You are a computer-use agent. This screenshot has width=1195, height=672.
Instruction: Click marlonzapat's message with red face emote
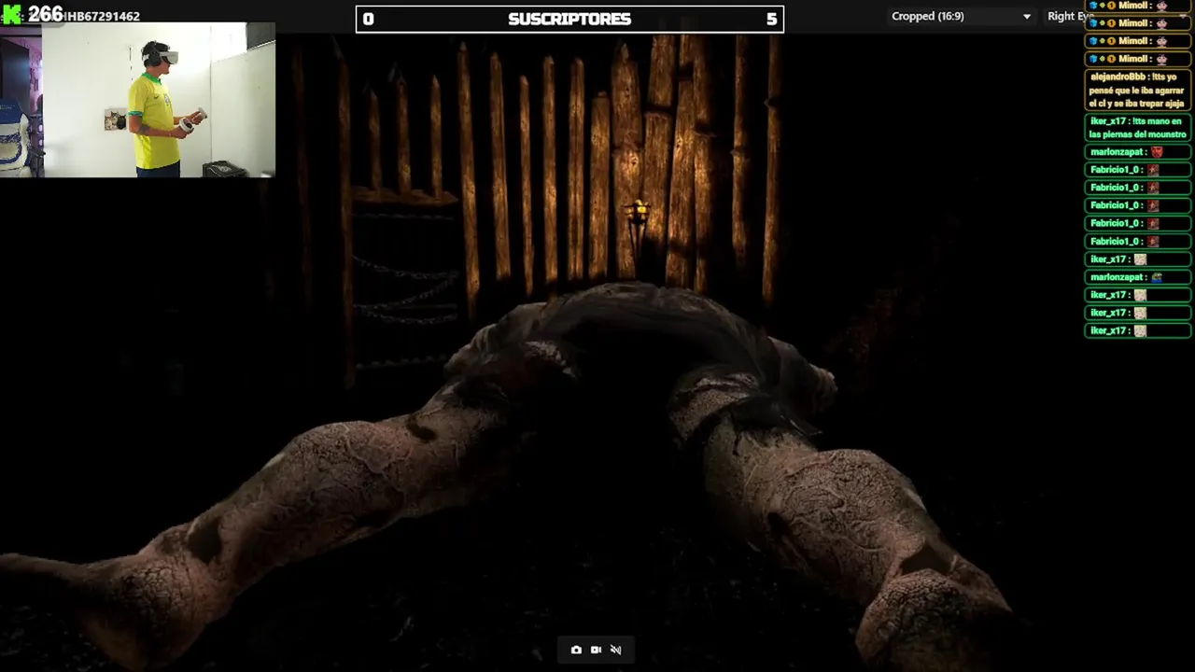coord(1137,151)
